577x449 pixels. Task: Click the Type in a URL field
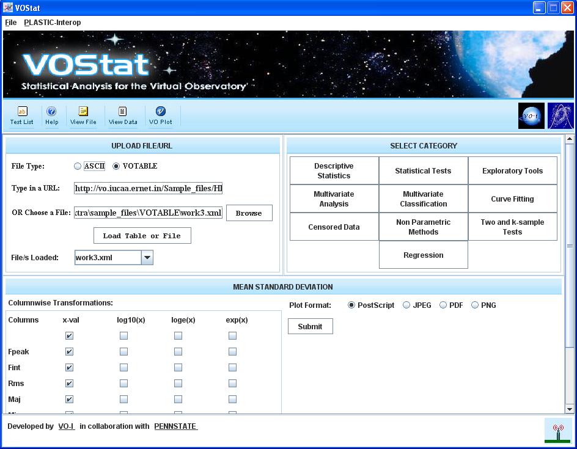coord(149,188)
